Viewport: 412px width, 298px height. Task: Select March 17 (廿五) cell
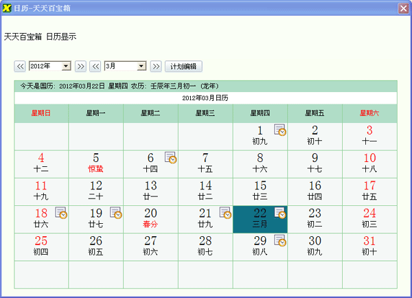369,192
